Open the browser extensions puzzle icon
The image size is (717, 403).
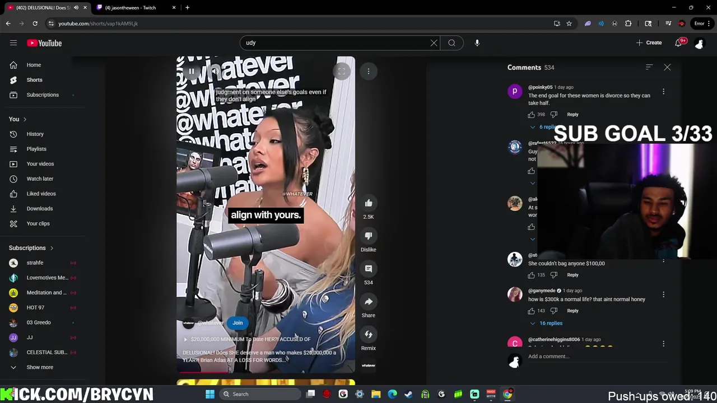tap(628, 24)
